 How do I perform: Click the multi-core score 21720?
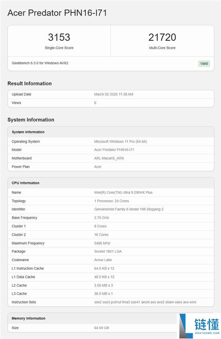(x=162, y=37)
